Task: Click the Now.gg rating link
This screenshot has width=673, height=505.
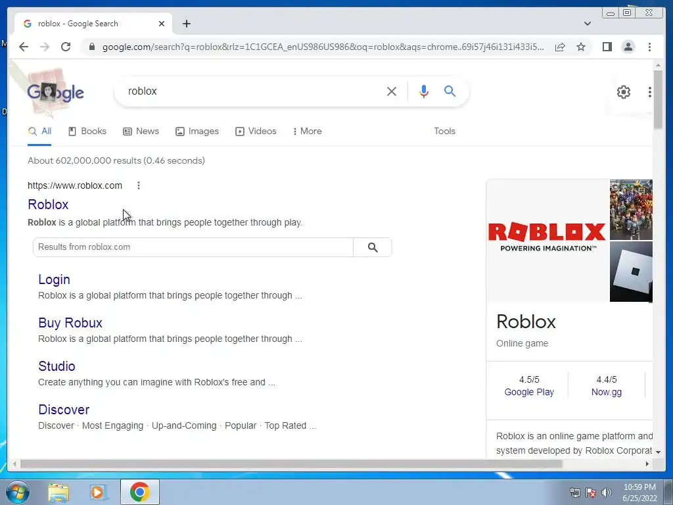Action: (606, 392)
